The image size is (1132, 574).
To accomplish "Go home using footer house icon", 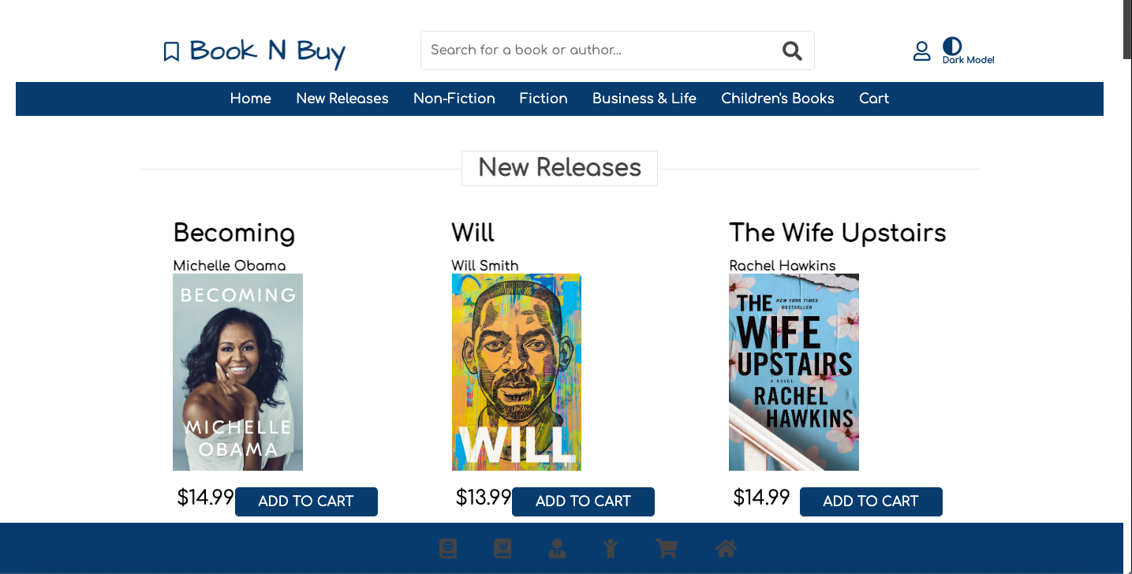I will 726,548.
